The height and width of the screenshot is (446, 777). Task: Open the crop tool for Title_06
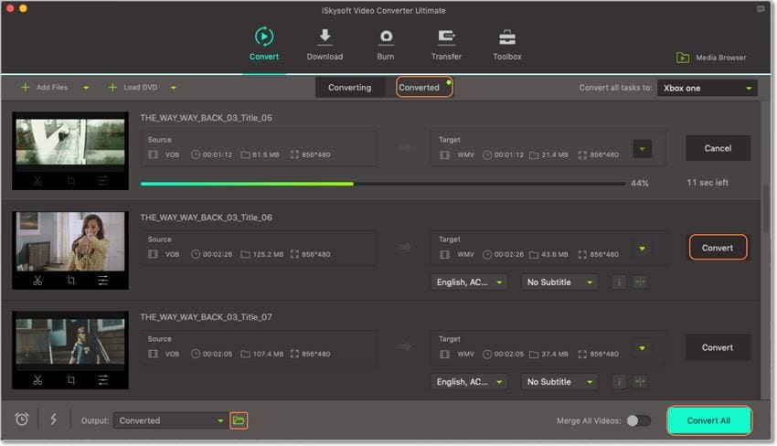[x=71, y=281]
